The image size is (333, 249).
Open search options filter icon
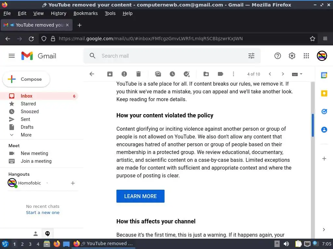tap(251, 56)
